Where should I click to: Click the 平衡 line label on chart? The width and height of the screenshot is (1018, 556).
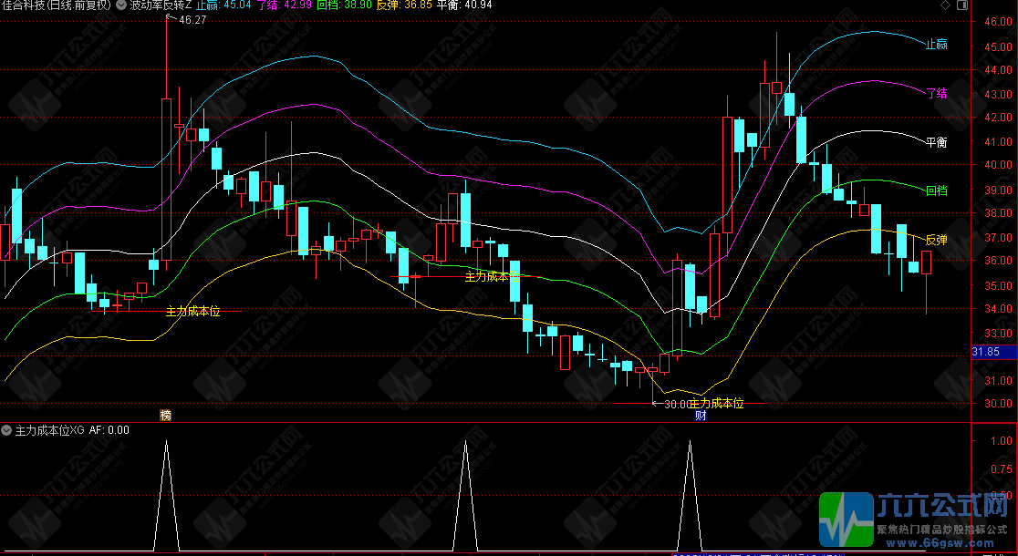click(936, 142)
